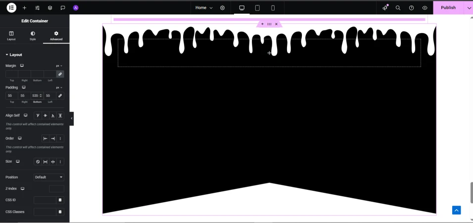The image size is (473, 223).
Task: Choose custom Size option
Action: [x=60, y=162]
